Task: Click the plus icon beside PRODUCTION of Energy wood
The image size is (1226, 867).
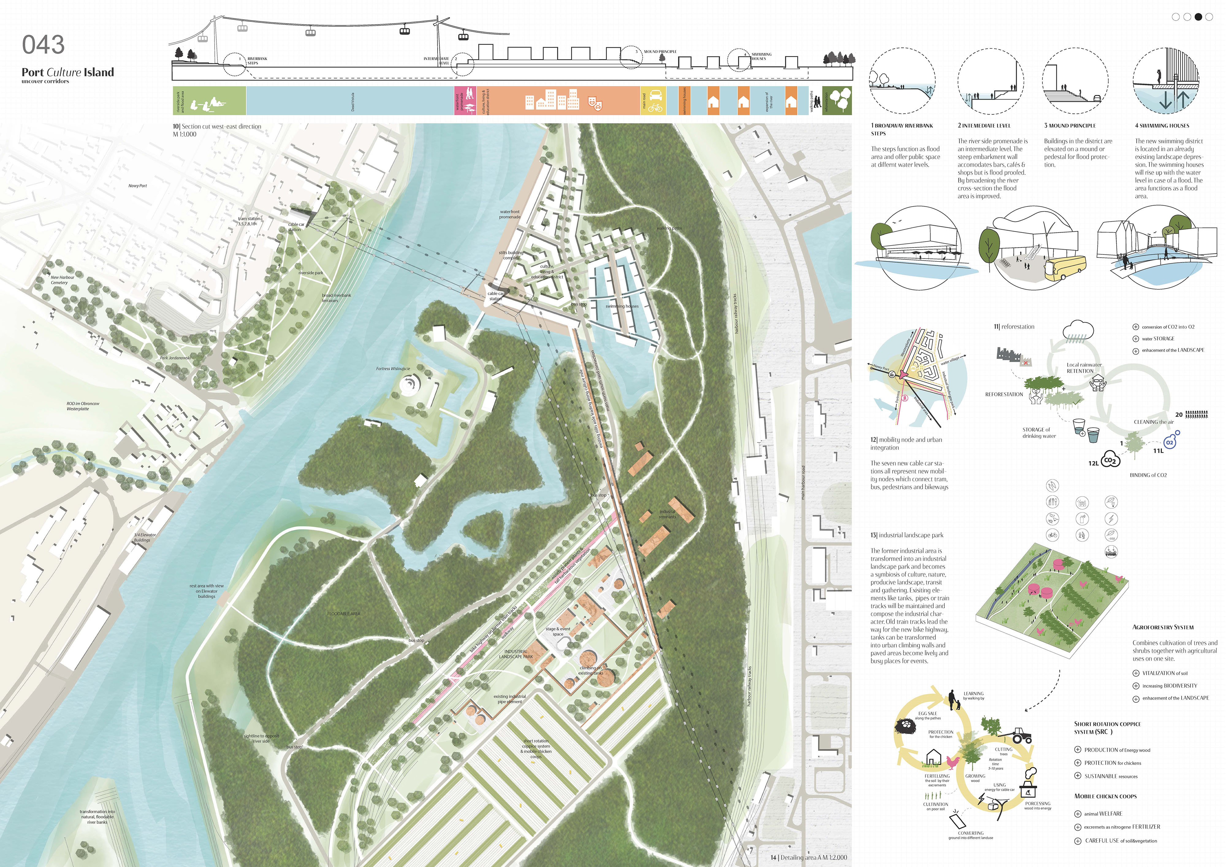Action: pyautogui.click(x=1078, y=750)
